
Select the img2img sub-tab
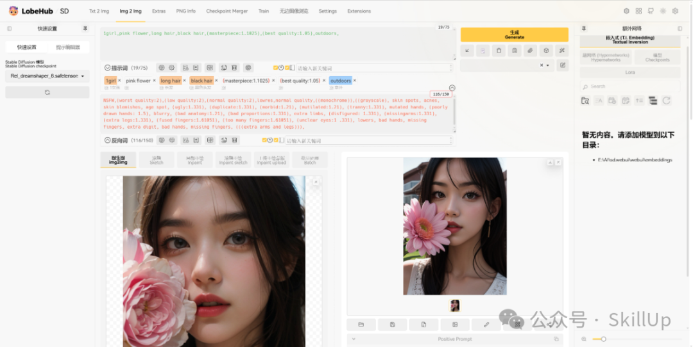point(118,159)
